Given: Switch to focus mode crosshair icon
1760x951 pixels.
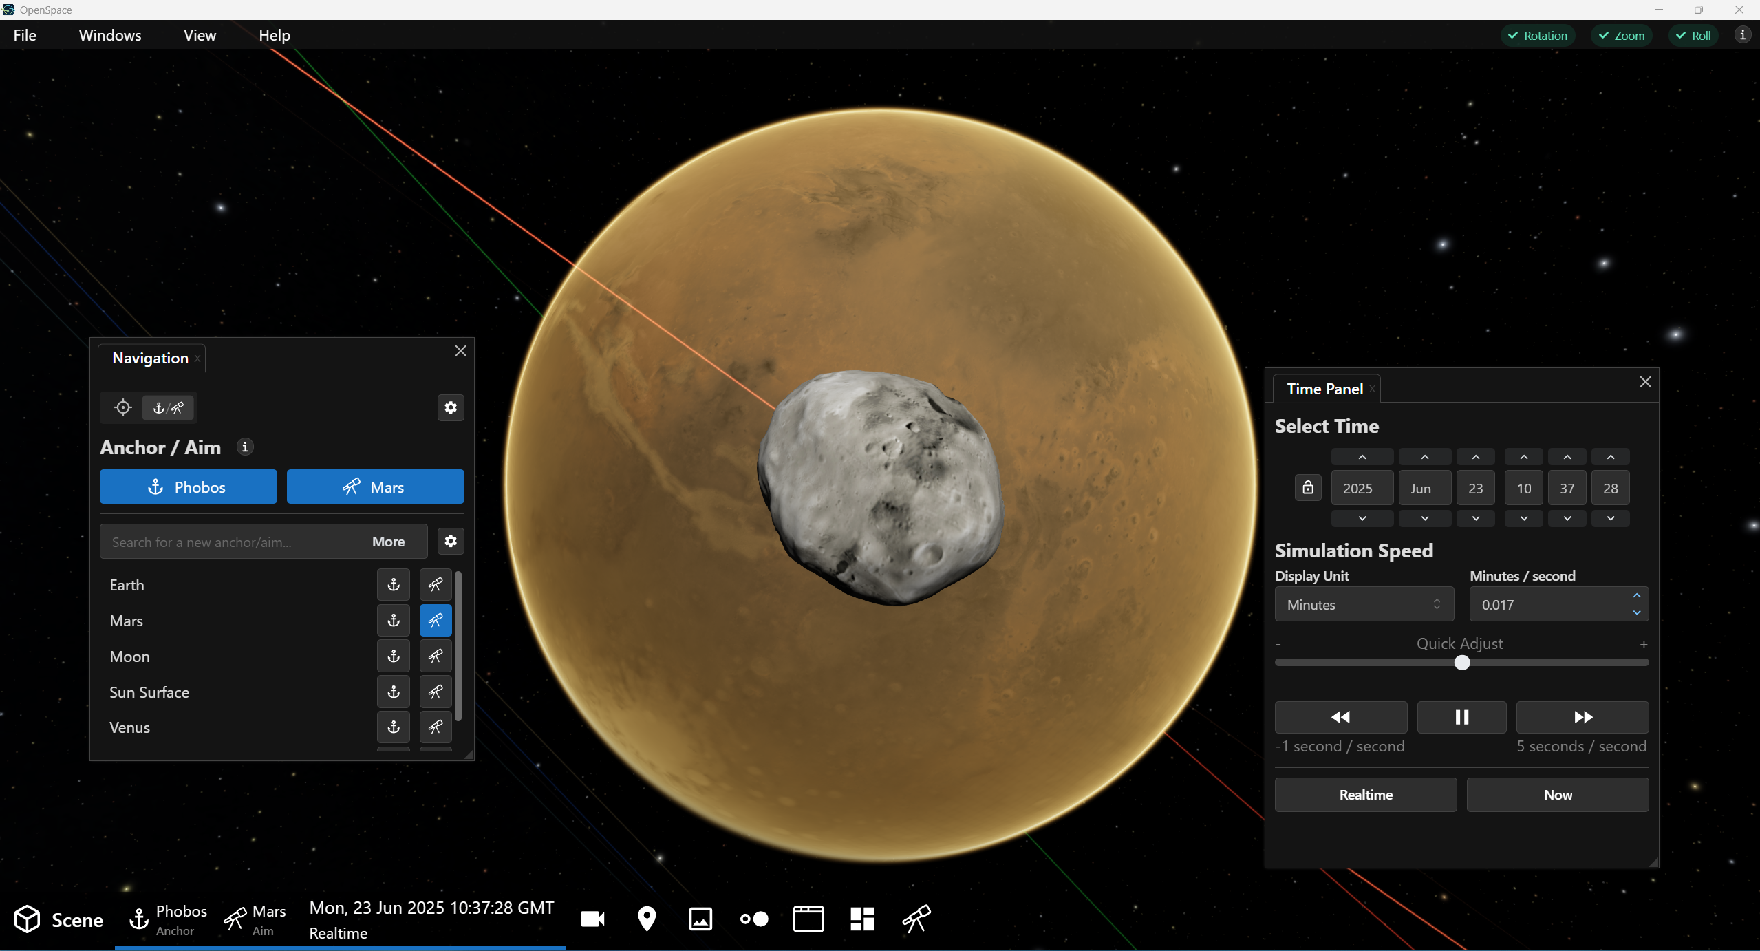Looking at the screenshot, I should coord(123,408).
